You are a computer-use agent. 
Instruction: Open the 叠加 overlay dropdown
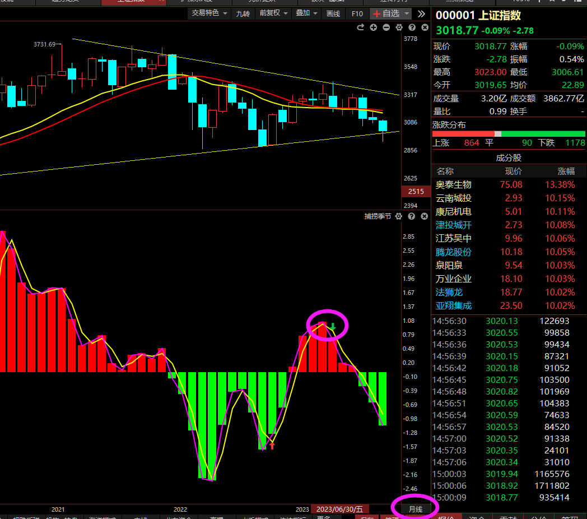(306, 13)
